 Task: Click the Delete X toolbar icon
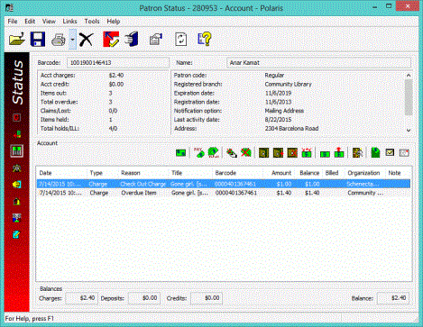[87, 40]
